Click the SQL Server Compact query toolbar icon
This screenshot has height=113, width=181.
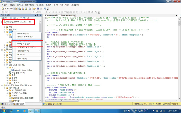pos(30,8)
